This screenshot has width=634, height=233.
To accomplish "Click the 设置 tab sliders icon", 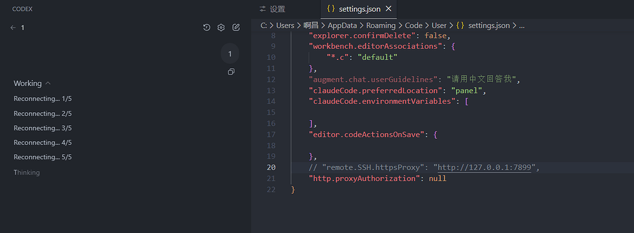I will click(263, 9).
